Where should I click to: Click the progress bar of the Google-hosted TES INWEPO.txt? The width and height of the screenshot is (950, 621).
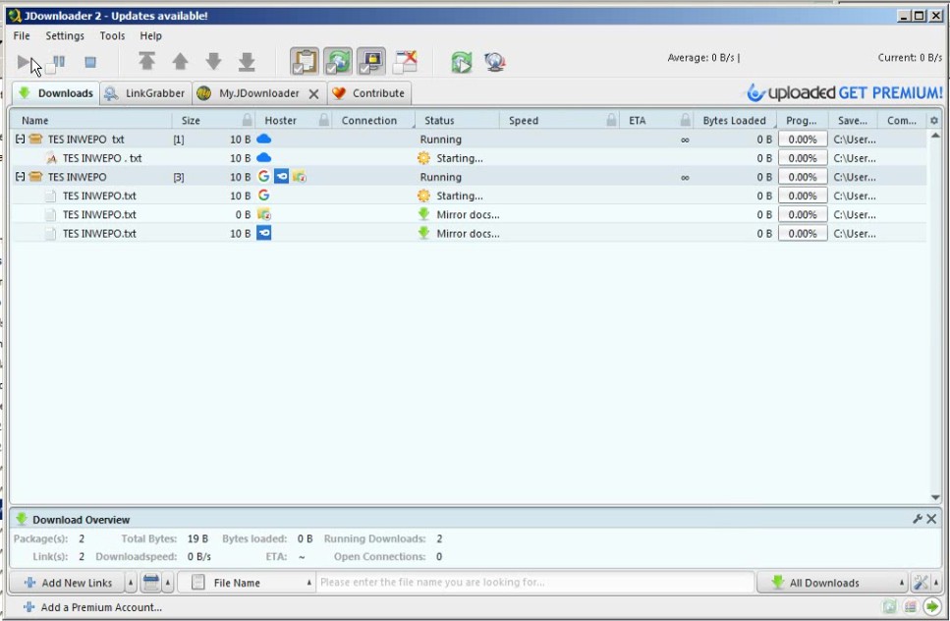point(802,196)
